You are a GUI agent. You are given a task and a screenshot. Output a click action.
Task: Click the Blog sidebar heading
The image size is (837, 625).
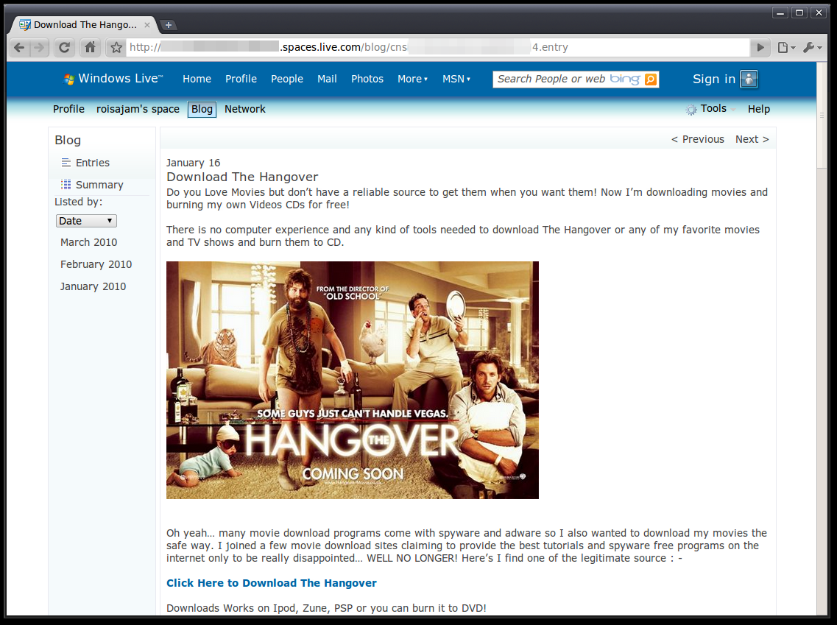click(x=68, y=140)
